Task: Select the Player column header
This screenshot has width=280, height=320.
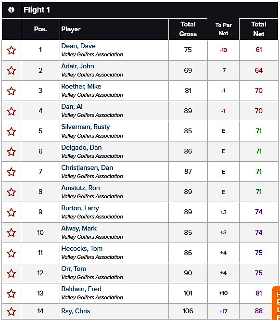Action: pyautogui.click(x=71, y=29)
